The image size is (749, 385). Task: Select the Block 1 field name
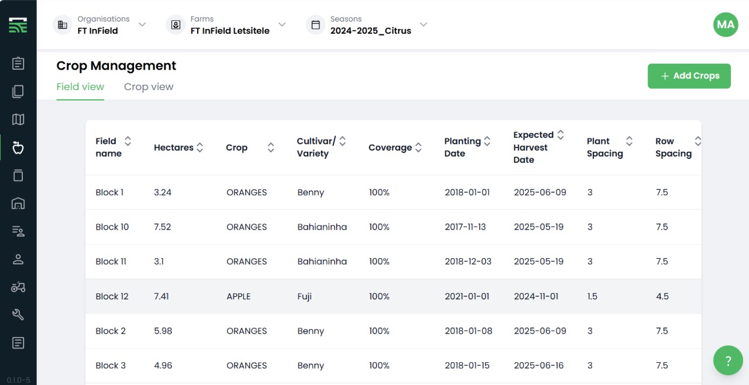point(109,192)
